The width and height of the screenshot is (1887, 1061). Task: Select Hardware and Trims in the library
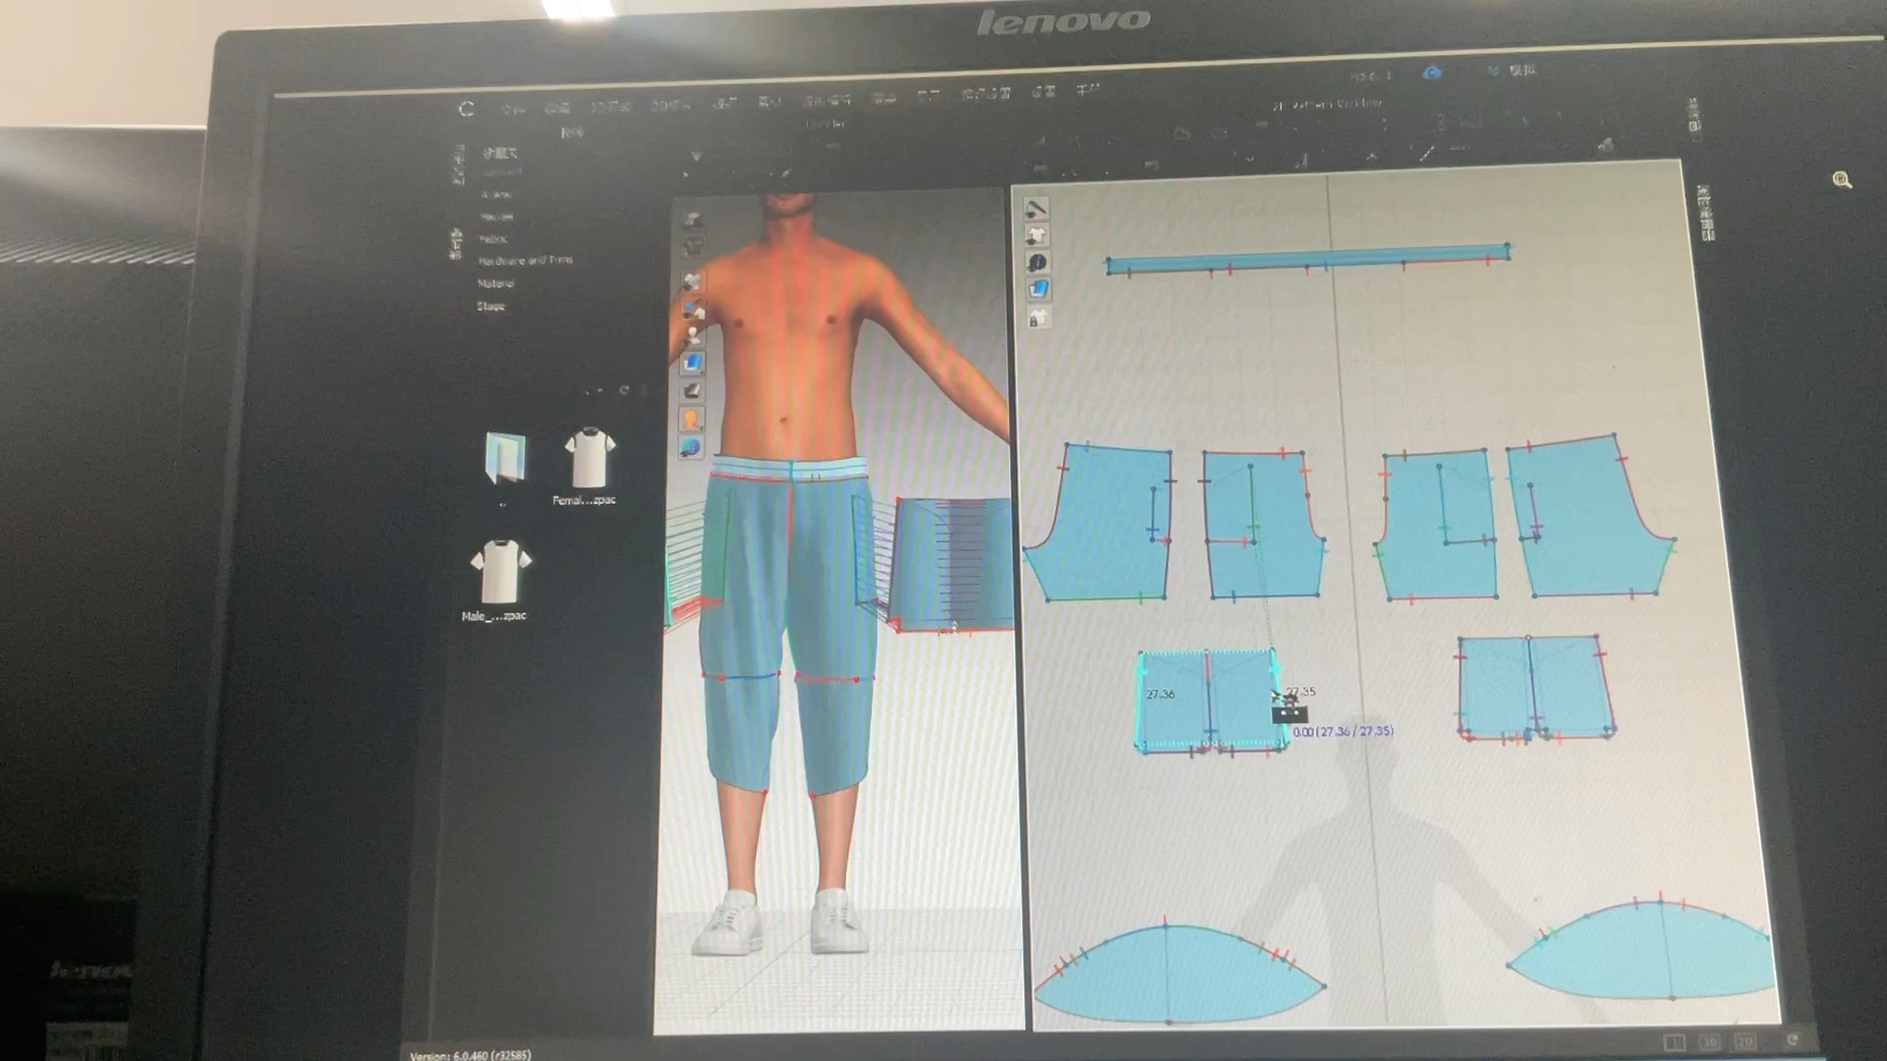[525, 260]
